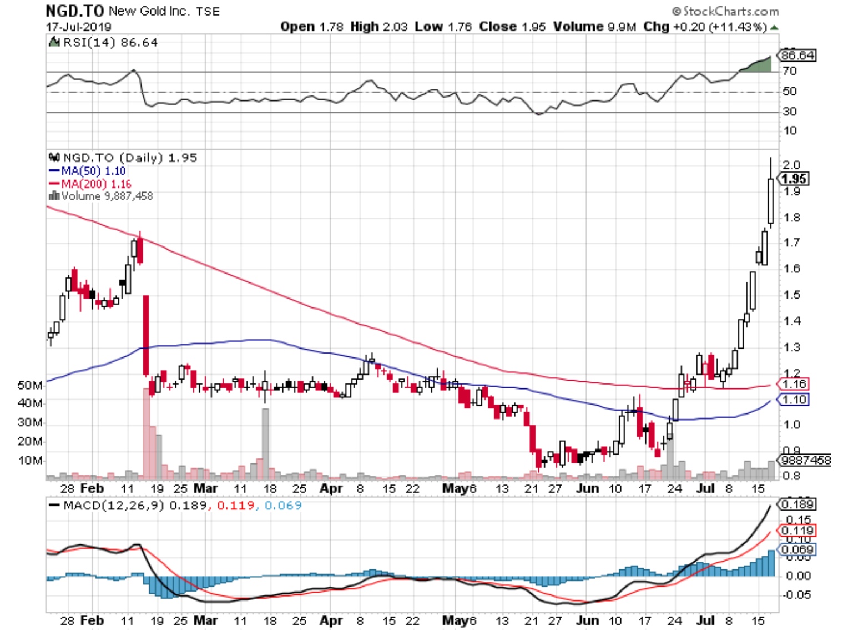The width and height of the screenshot is (843, 636).
Task: Click the High 2.03 value in header
Action: [x=379, y=27]
